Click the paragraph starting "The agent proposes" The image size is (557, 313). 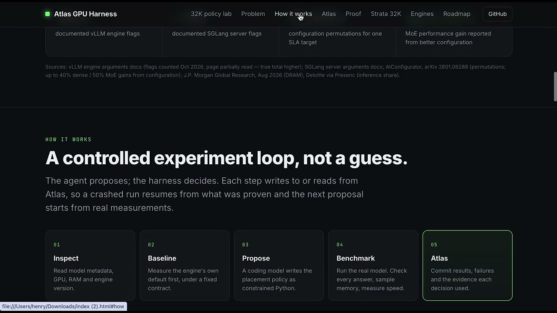[x=205, y=194]
